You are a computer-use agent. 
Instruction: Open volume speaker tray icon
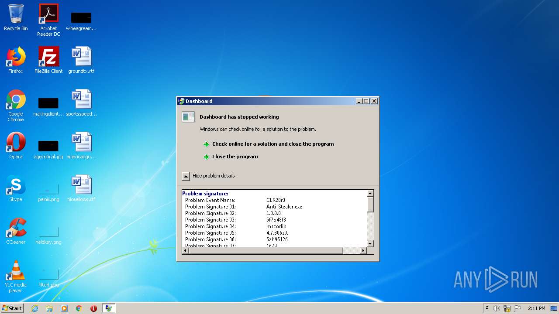tap(497, 308)
